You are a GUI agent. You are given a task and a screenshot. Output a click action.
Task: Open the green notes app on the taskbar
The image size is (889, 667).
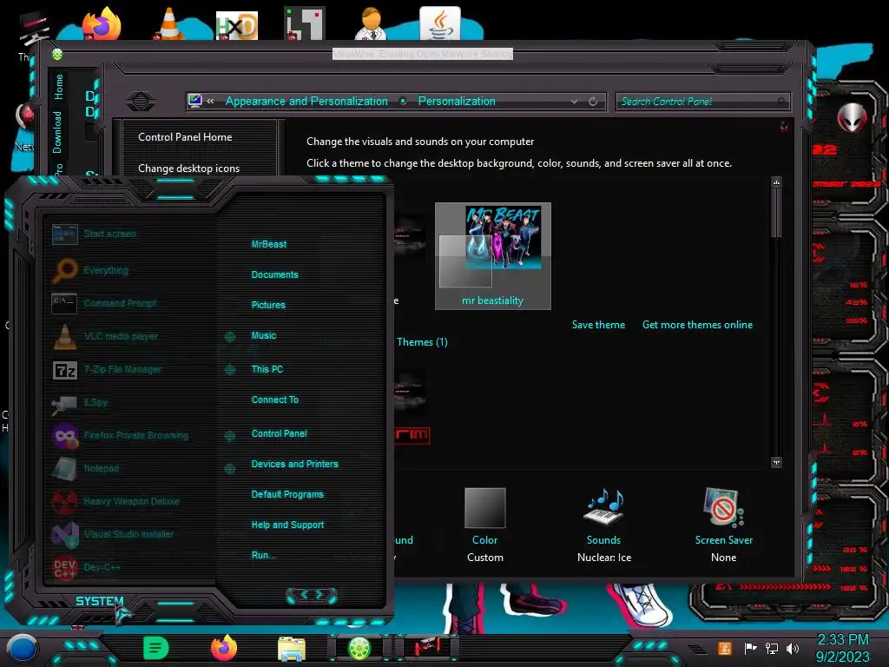pos(156,648)
